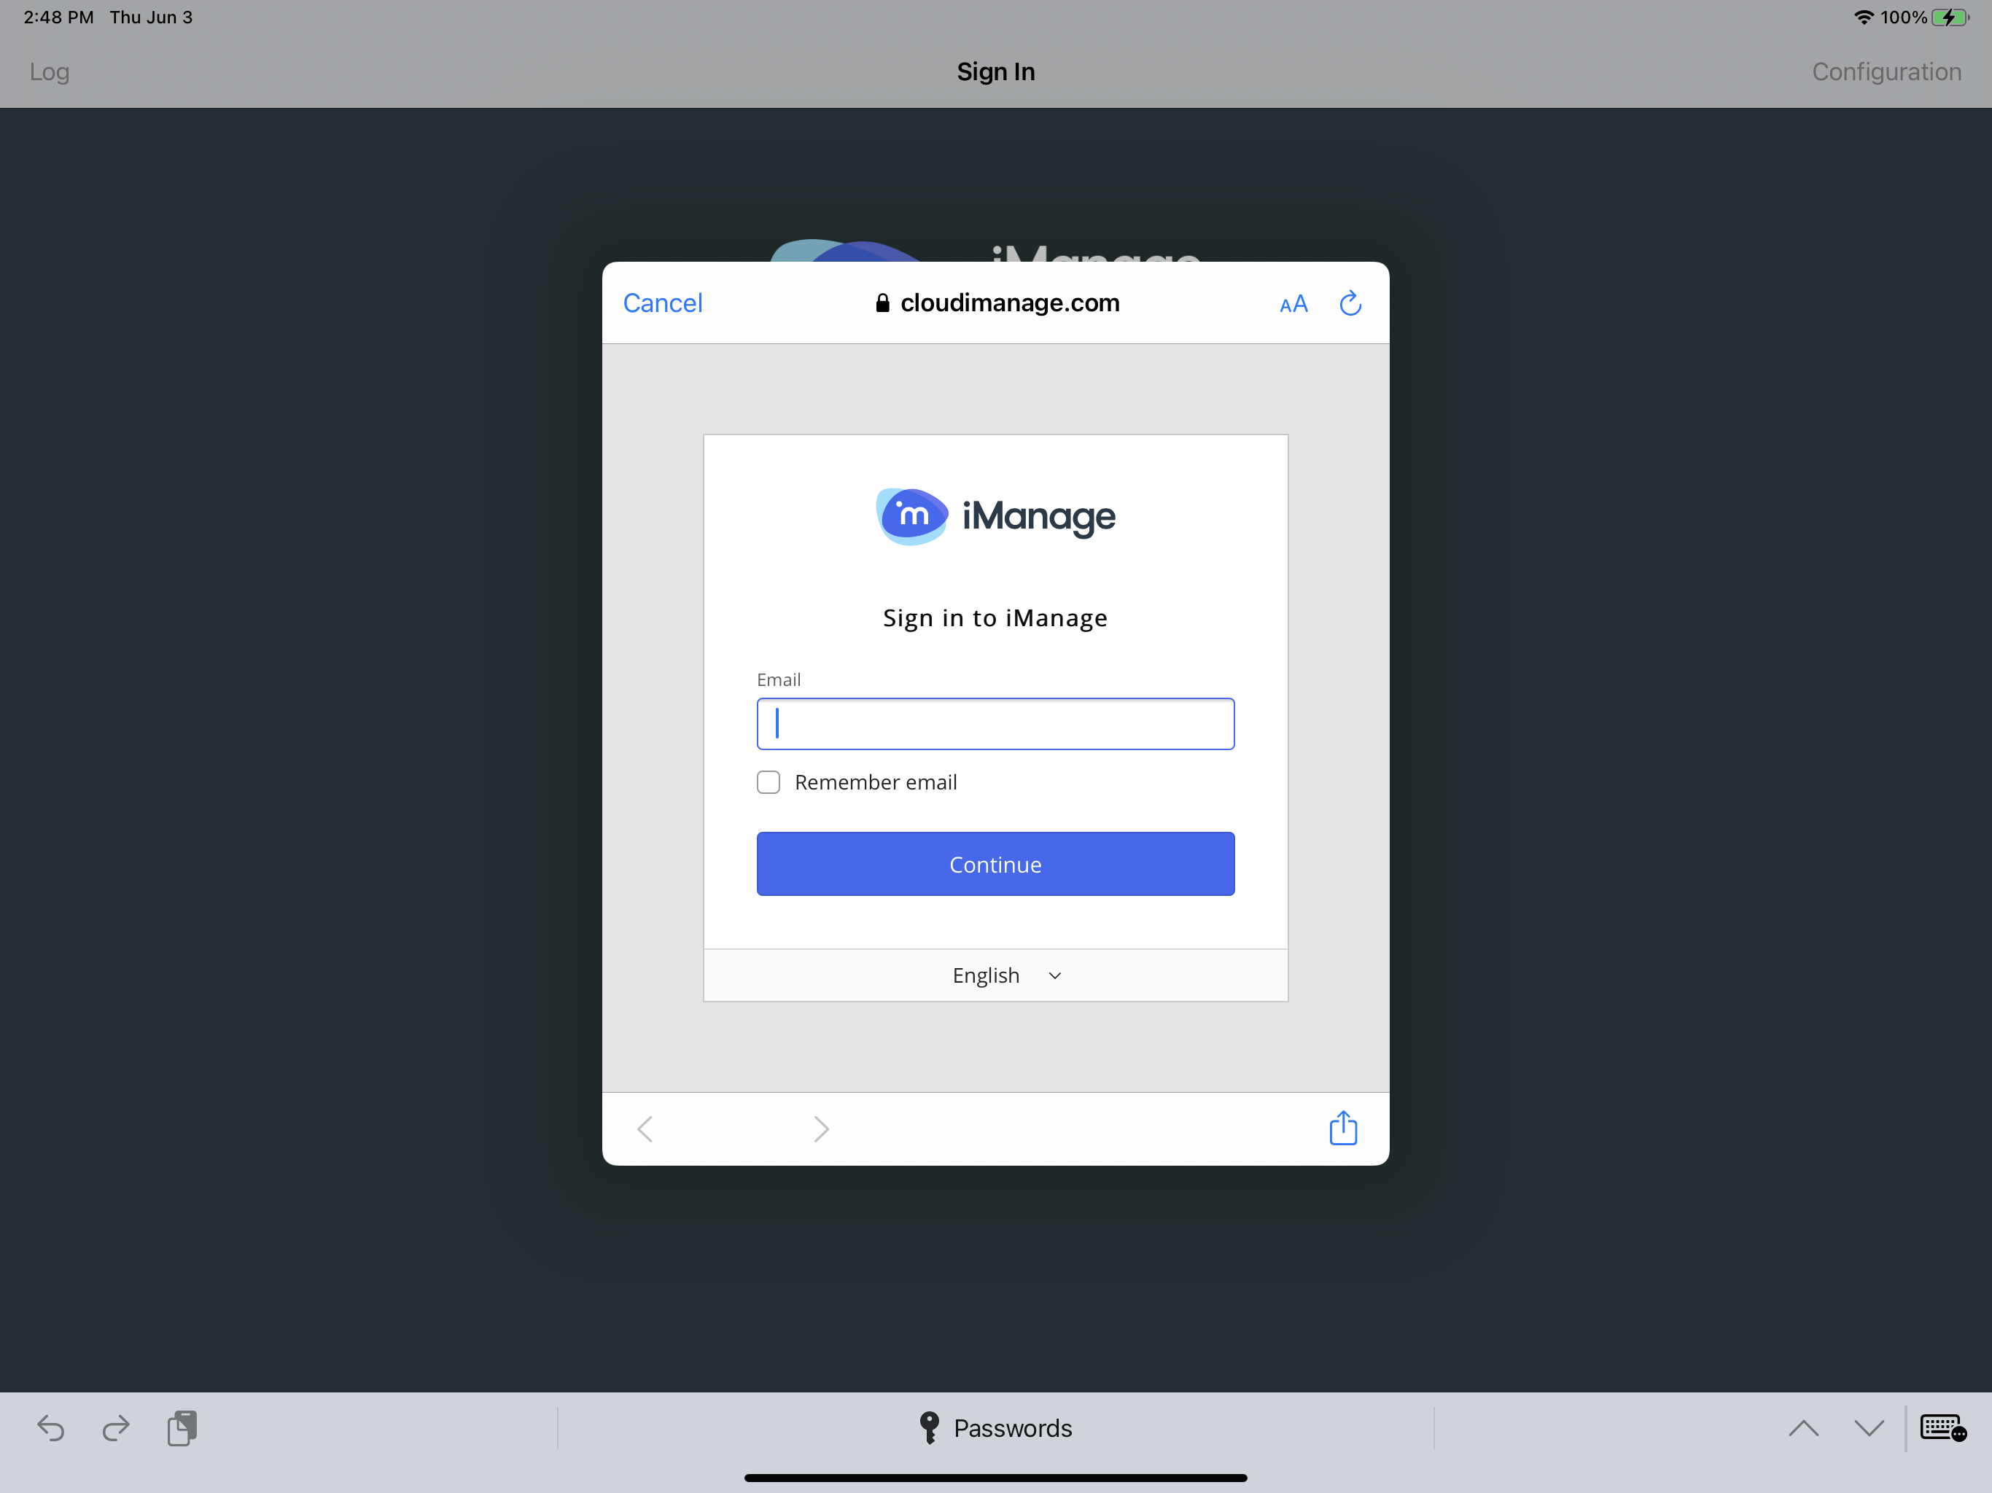1992x1493 pixels.
Task: Tap the undo icon on keyboard bar
Action: click(x=50, y=1428)
